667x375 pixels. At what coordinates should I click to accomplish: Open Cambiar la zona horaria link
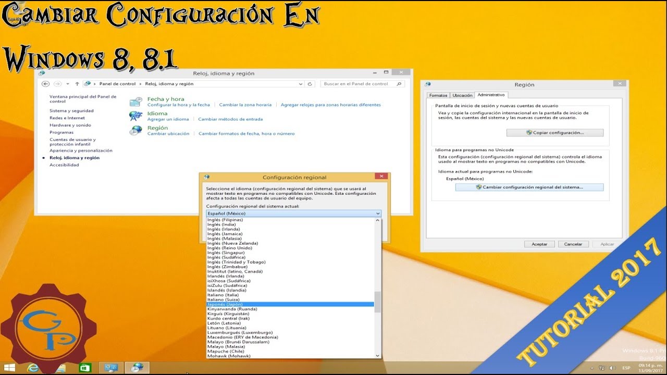tap(245, 105)
